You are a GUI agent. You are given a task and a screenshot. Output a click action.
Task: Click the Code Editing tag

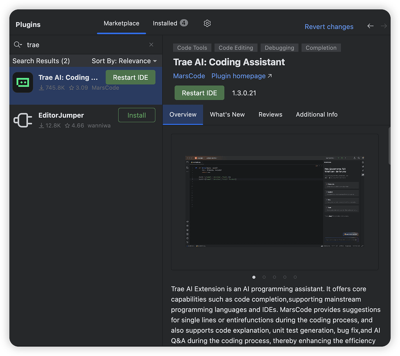point(236,48)
